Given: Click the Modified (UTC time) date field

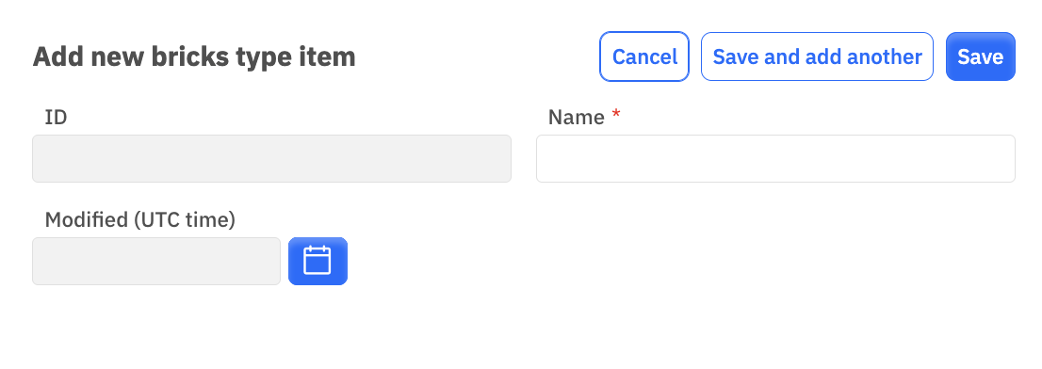Looking at the screenshot, I should tap(156, 261).
